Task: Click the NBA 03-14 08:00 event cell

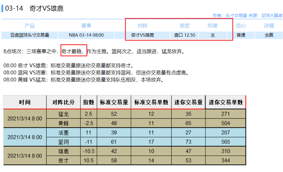Action: click(86, 35)
